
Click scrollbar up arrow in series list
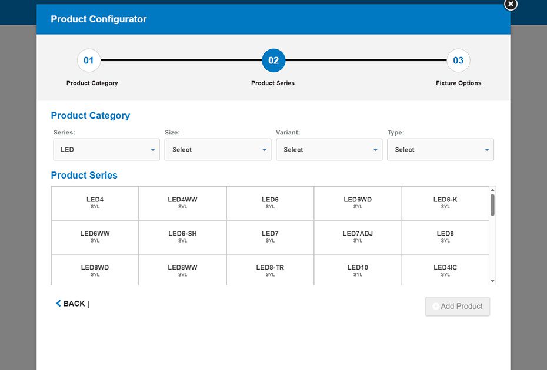(x=492, y=190)
